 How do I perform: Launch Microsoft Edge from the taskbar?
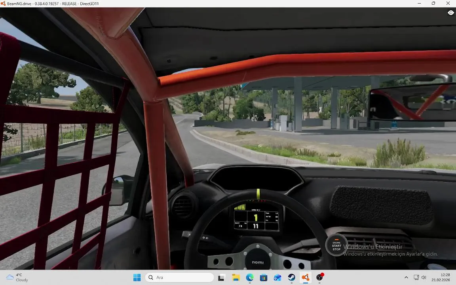249,277
